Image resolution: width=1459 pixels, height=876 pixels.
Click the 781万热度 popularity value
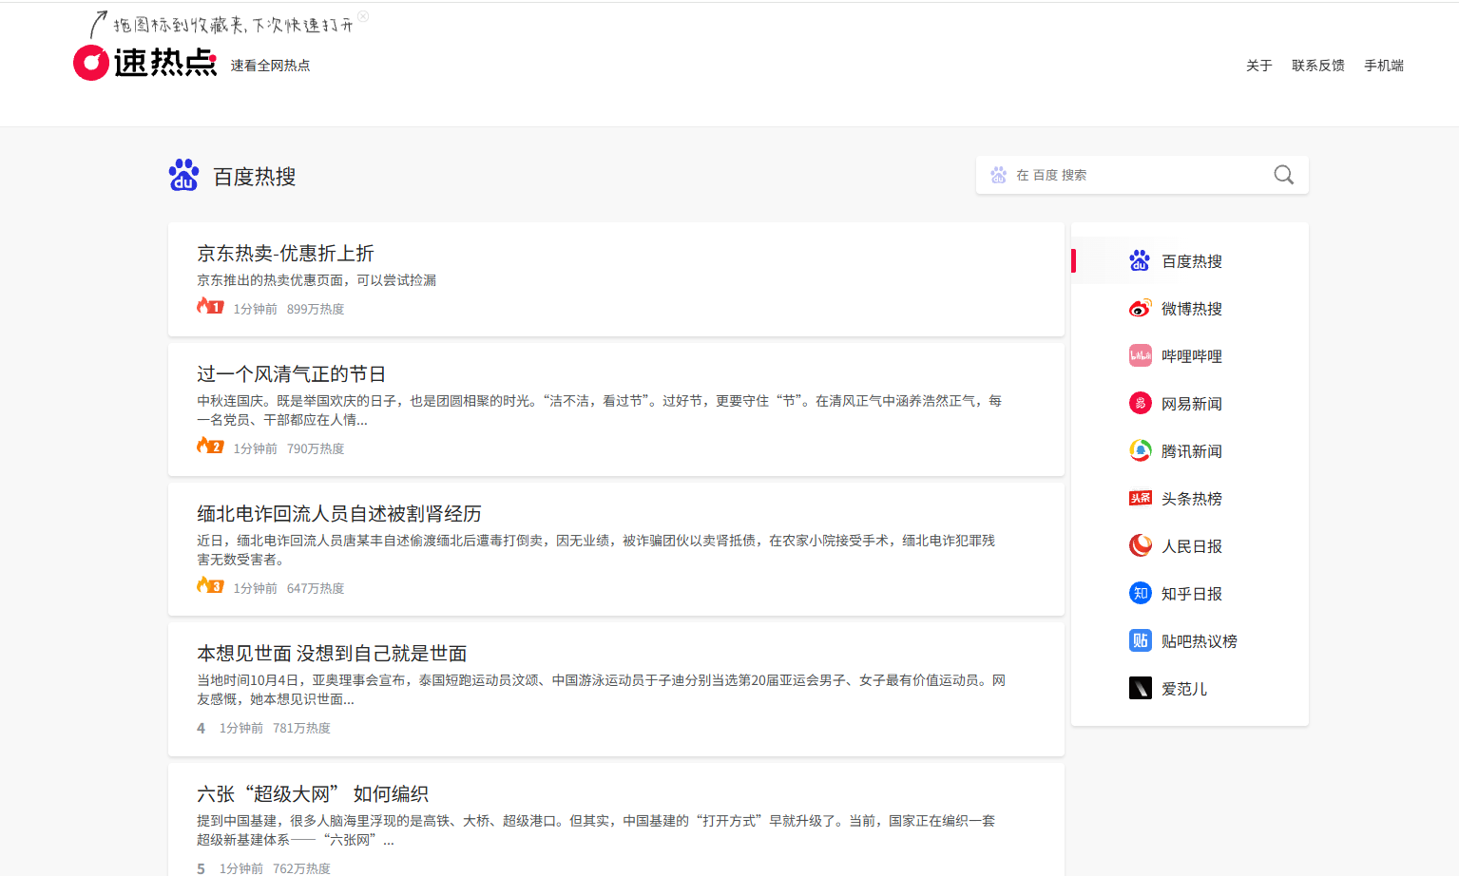[301, 728]
